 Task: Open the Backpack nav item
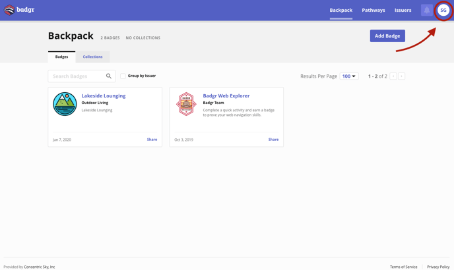click(340, 10)
